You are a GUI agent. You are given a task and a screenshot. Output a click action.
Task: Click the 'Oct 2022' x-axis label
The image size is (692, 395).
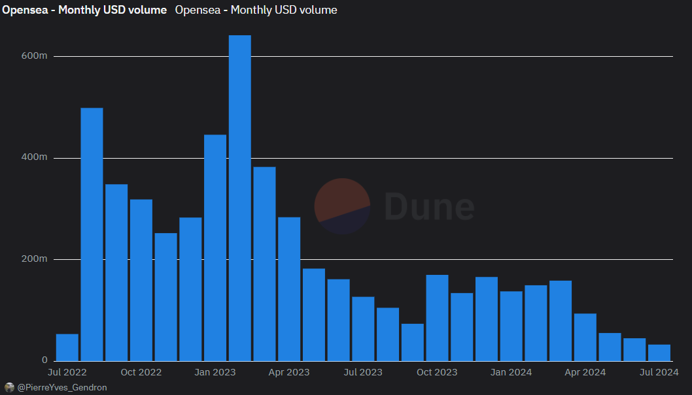pos(141,372)
